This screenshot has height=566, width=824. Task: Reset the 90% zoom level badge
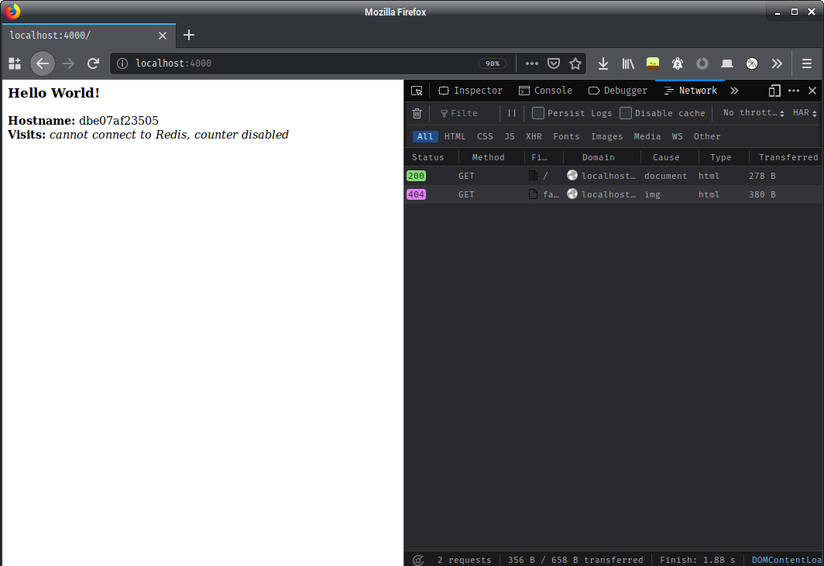(493, 63)
